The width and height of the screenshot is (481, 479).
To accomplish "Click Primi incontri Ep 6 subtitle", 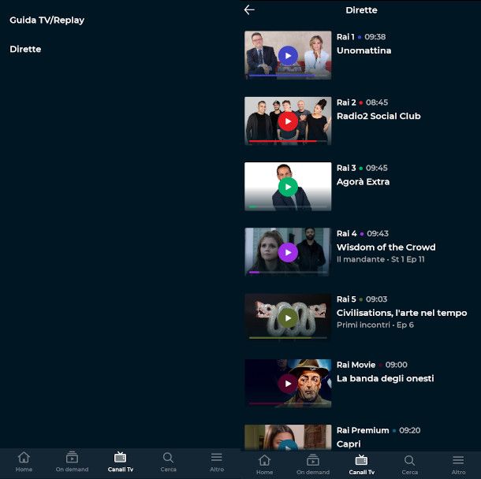I will point(375,325).
